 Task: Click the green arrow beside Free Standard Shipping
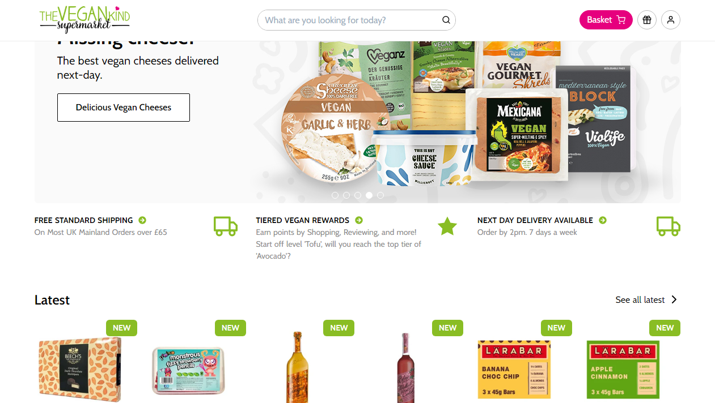pyautogui.click(x=142, y=220)
